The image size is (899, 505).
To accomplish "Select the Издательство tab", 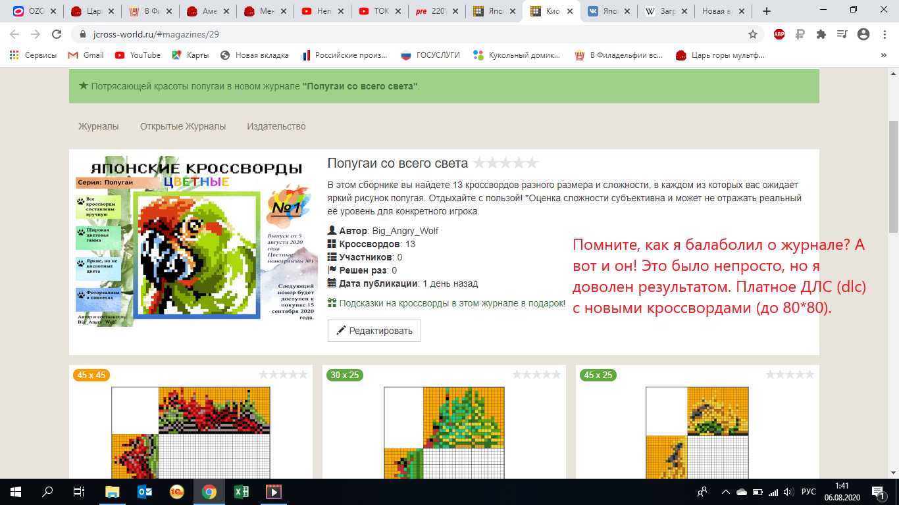I will (276, 126).
